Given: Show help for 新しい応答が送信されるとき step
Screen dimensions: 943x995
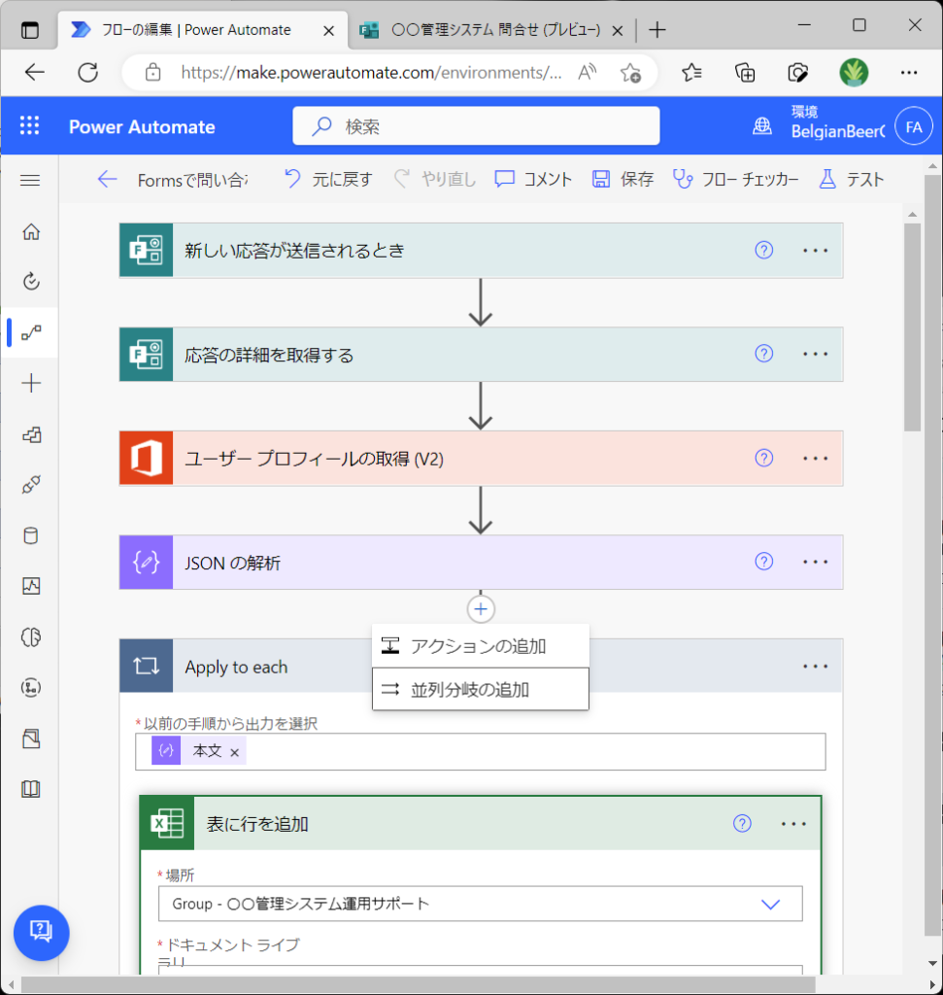Looking at the screenshot, I should tap(763, 250).
